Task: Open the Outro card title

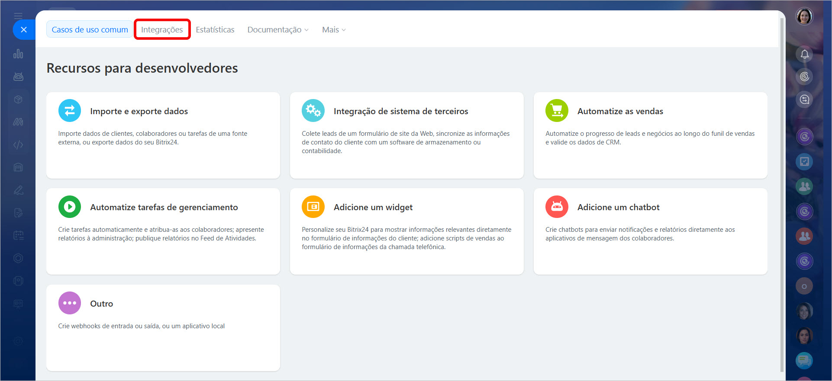Action: [x=102, y=304]
